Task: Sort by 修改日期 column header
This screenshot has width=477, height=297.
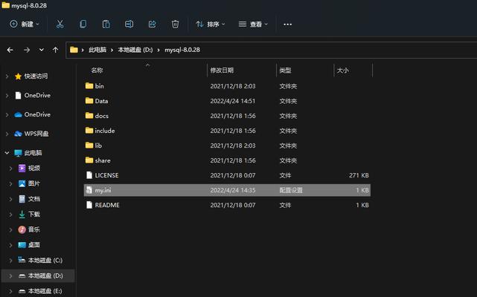Action: (x=222, y=71)
